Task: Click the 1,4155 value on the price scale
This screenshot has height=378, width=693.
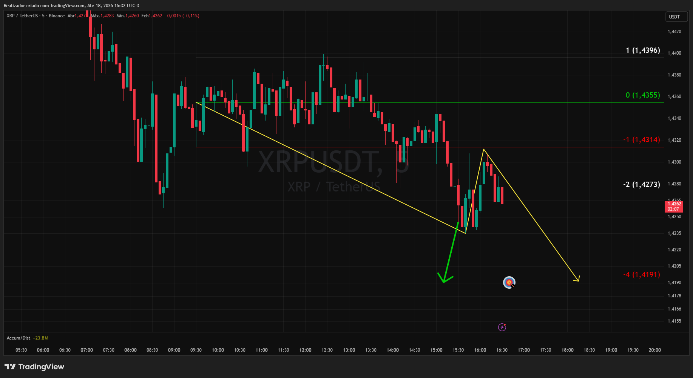Action: click(674, 321)
